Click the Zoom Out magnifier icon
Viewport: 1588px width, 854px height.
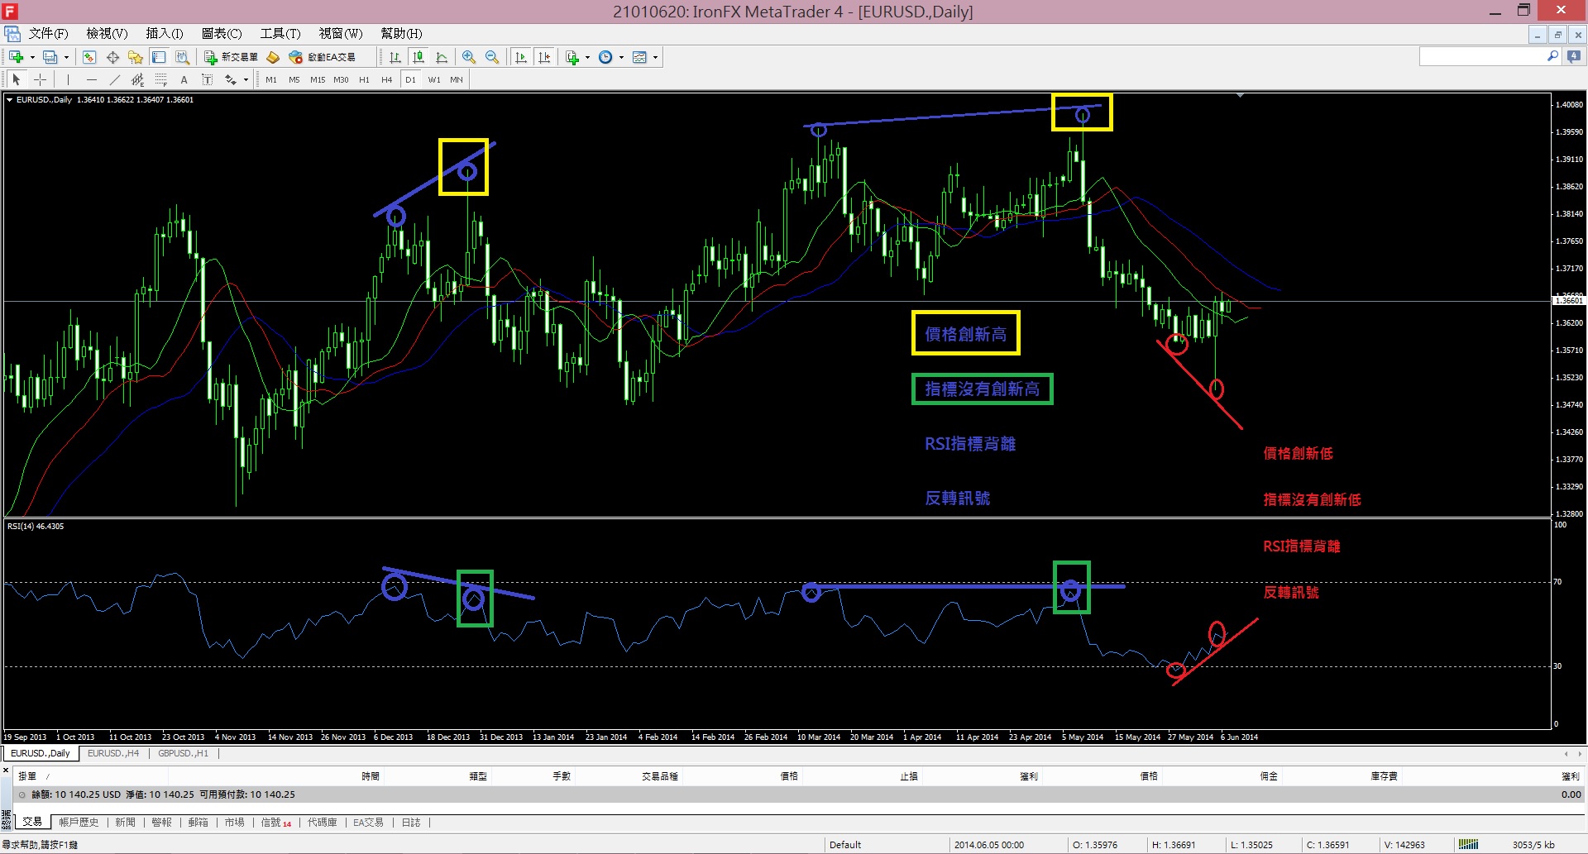point(492,57)
